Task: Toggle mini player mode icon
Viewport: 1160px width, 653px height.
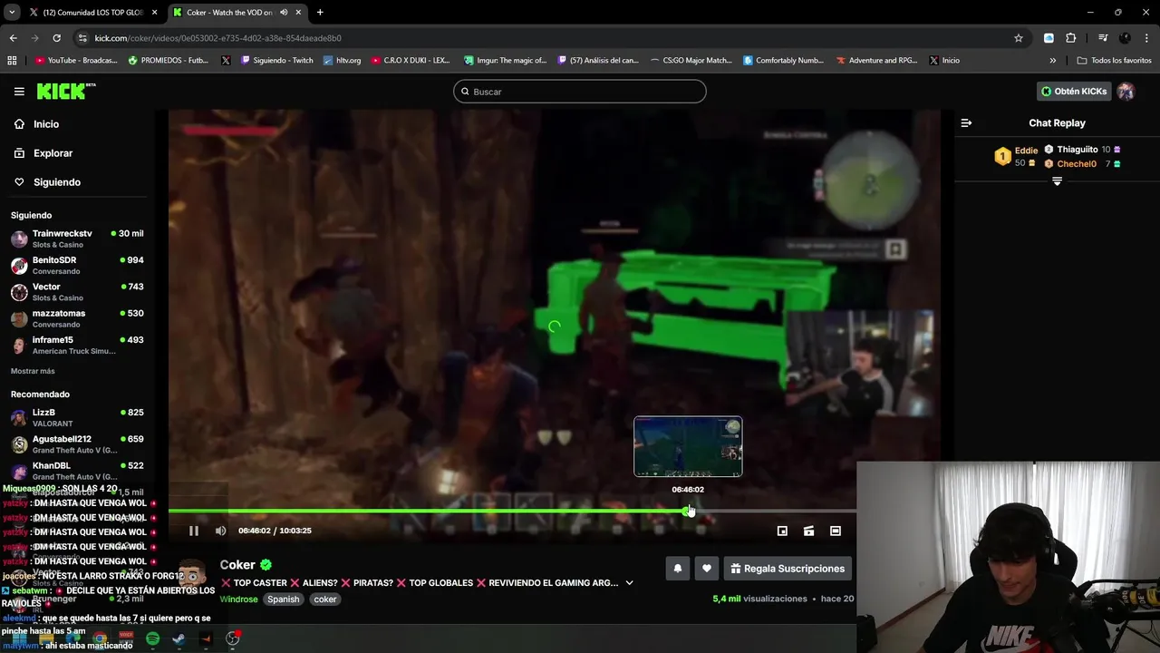Action: pos(782,531)
